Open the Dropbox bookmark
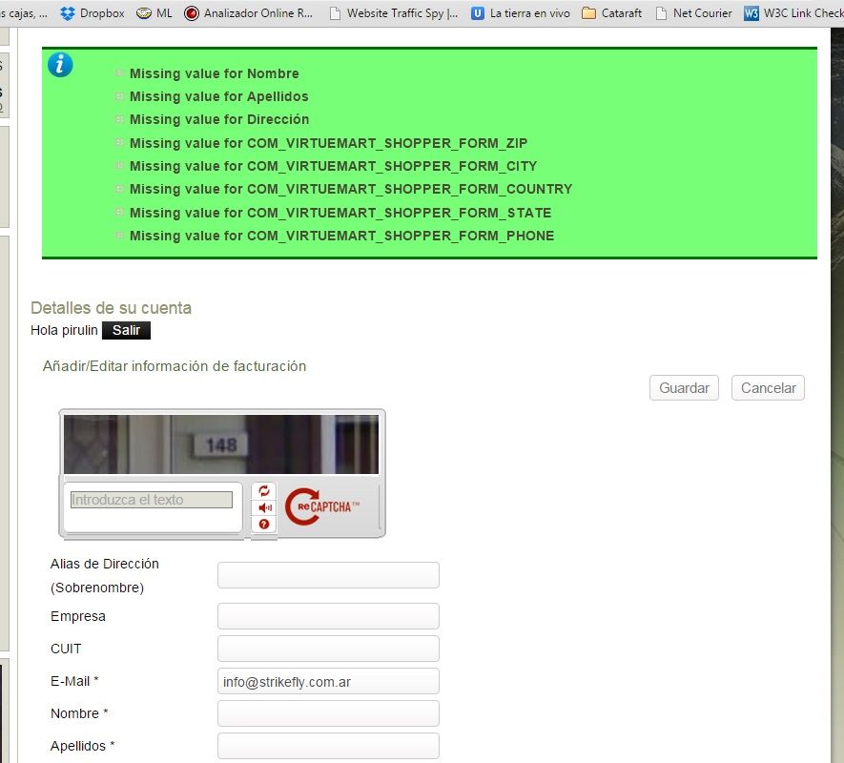The width and height of the screenshot is (844, 763). point(93,13)
